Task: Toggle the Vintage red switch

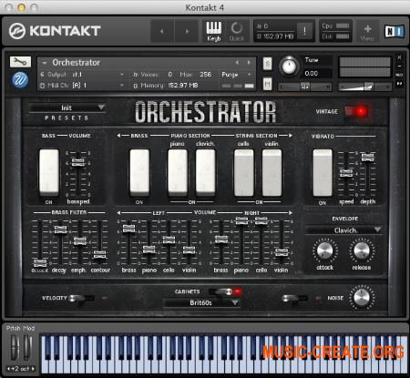Action: coord(356,111)
